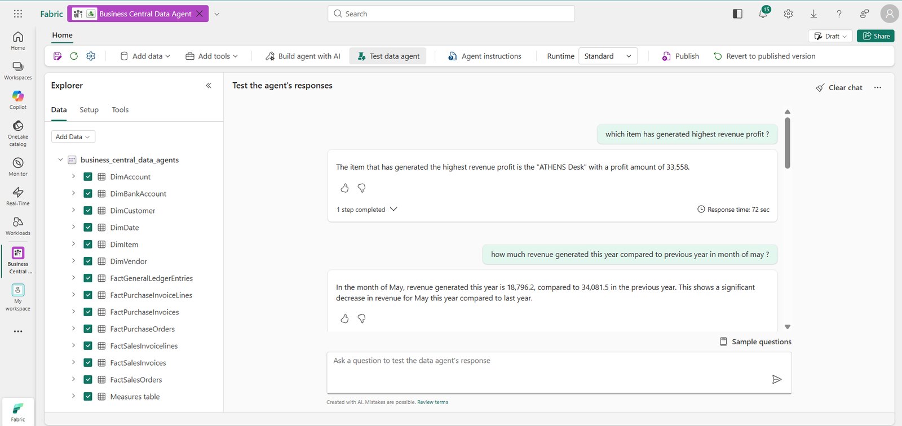This screenshot has height=426, width=902.
Task: Click the Fabric experience switcher at bottom left
Action: pos(18,412)
